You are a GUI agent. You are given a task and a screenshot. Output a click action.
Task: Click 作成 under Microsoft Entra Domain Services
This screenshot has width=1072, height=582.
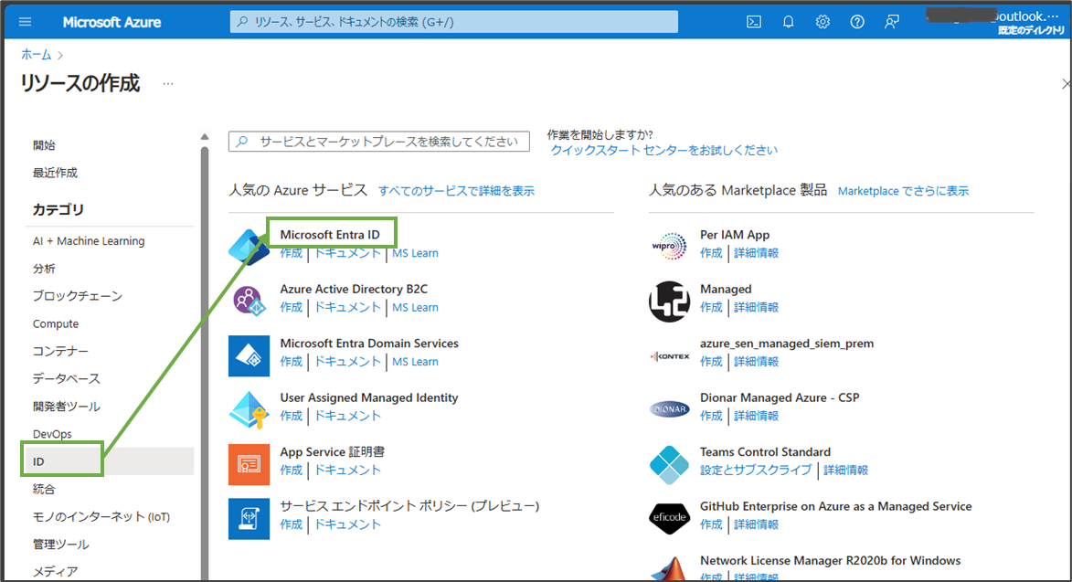(292, 362)
